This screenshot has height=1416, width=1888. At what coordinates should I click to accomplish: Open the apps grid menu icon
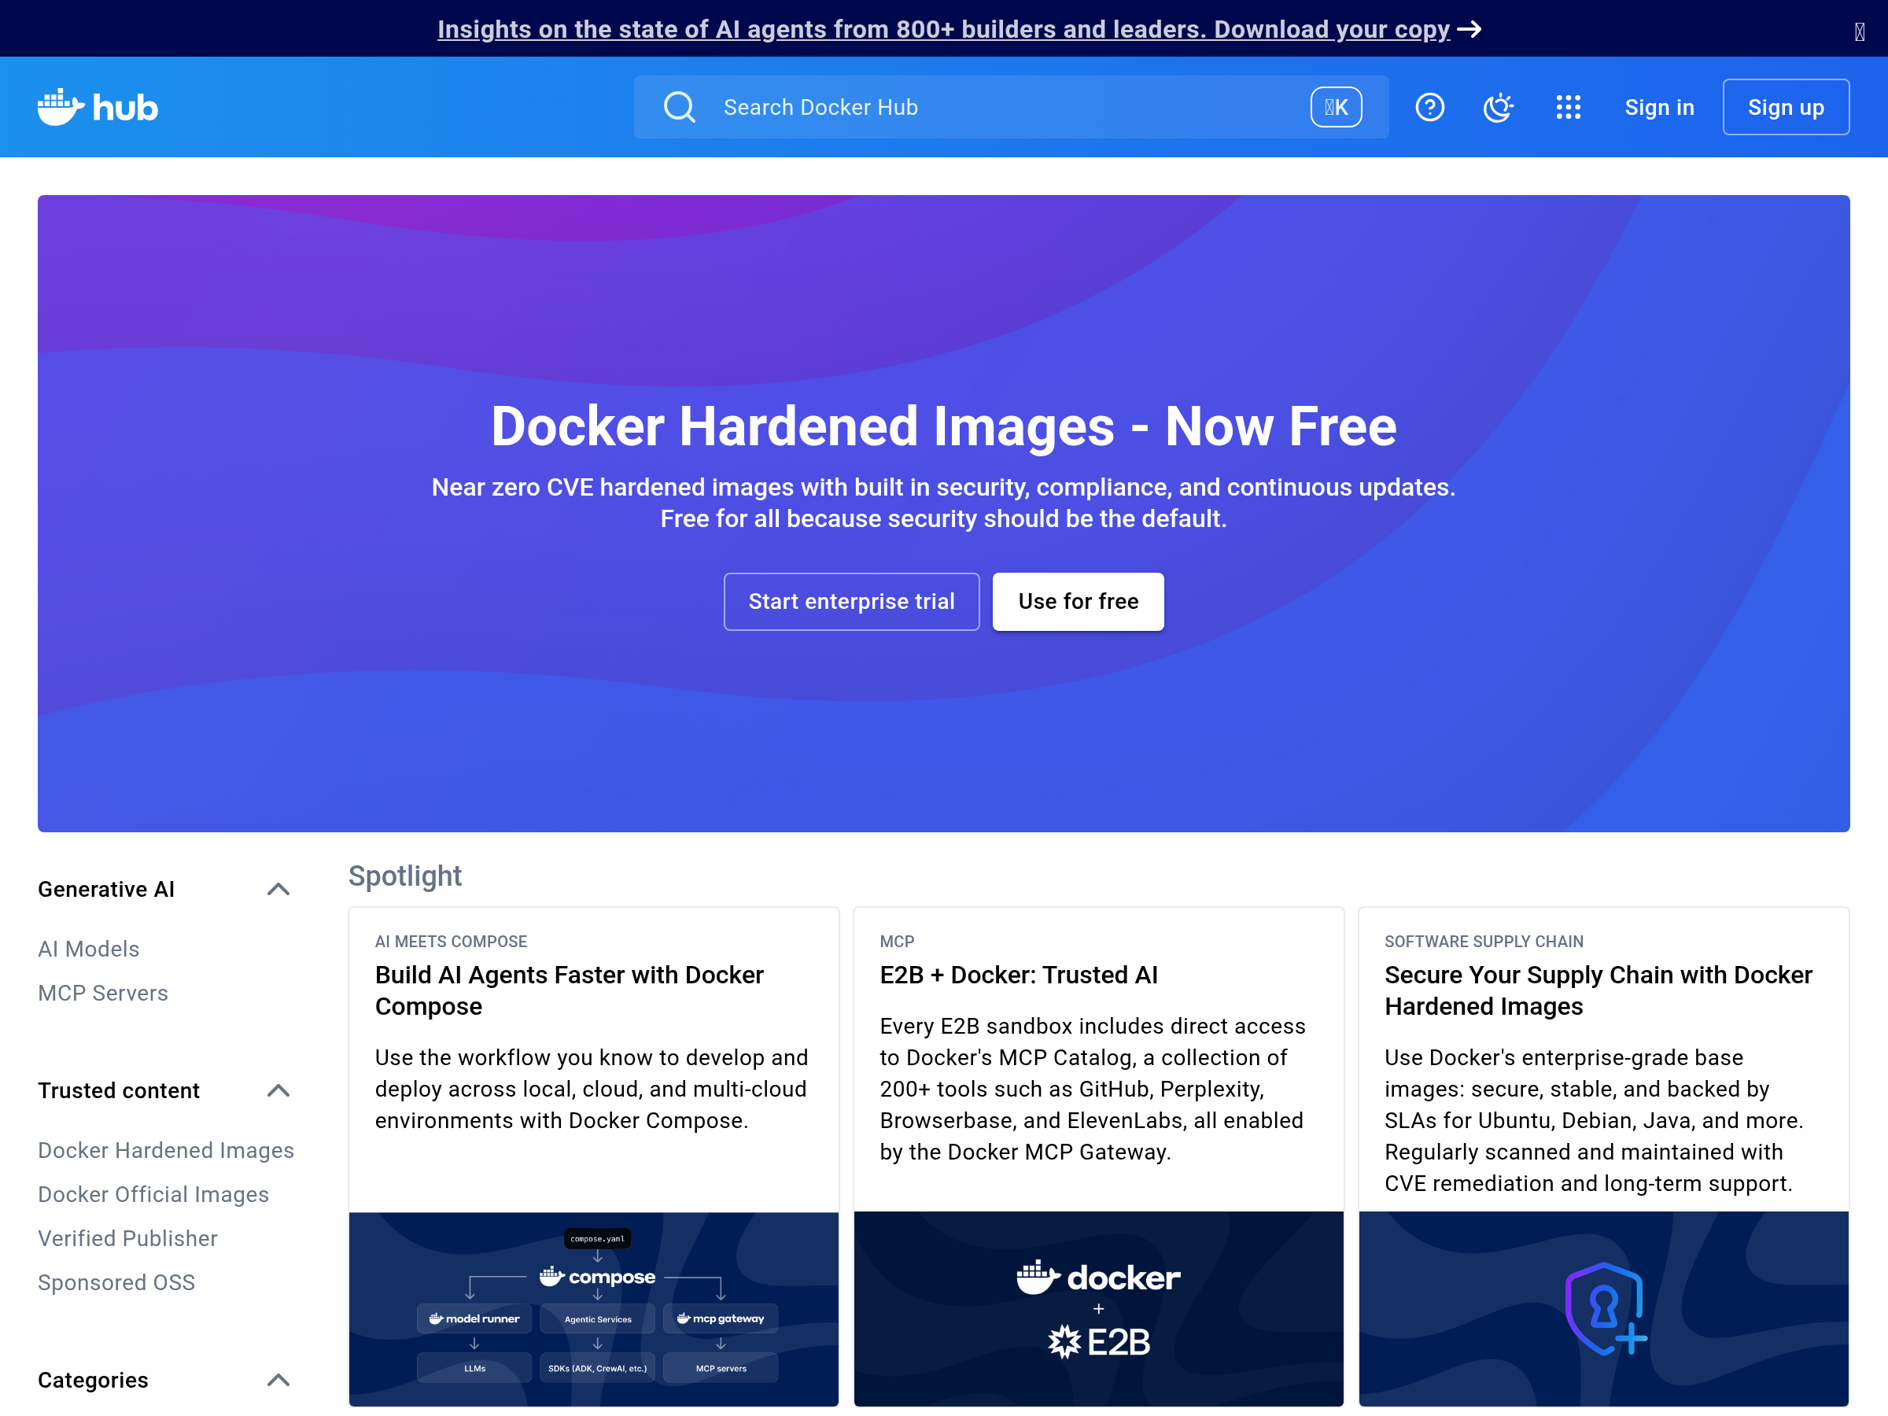click(x=1568, y=108)
